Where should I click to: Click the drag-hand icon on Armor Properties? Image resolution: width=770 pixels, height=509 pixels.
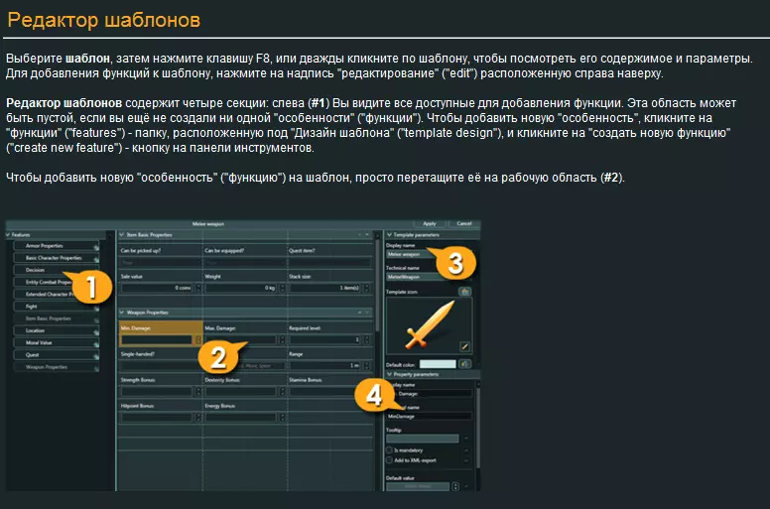(x=96, y=247)
